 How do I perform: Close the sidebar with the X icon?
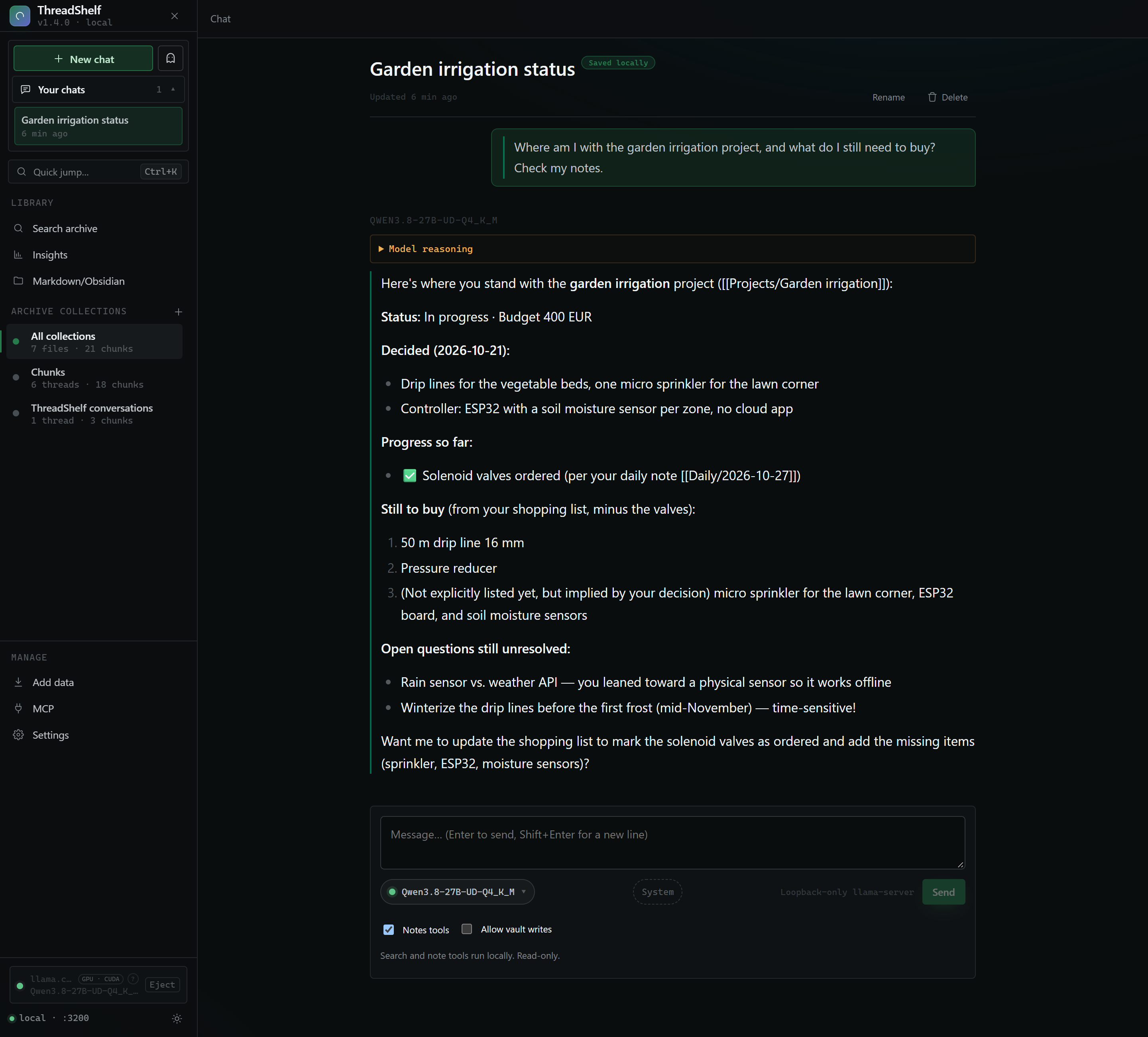(175, 16)
